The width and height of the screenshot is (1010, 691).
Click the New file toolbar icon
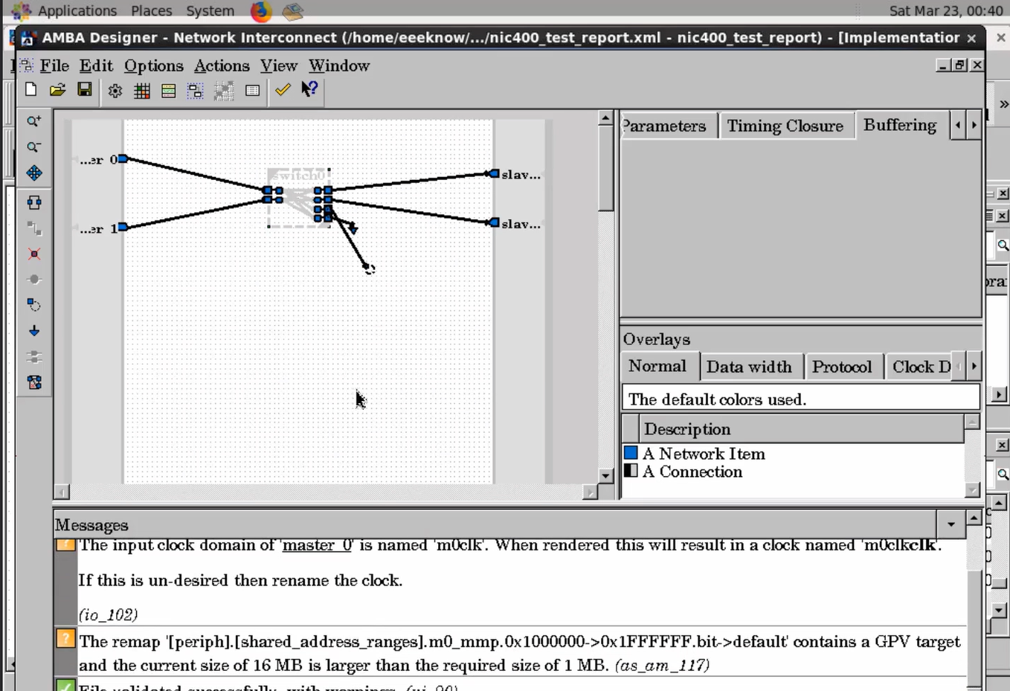click(30, 90)
